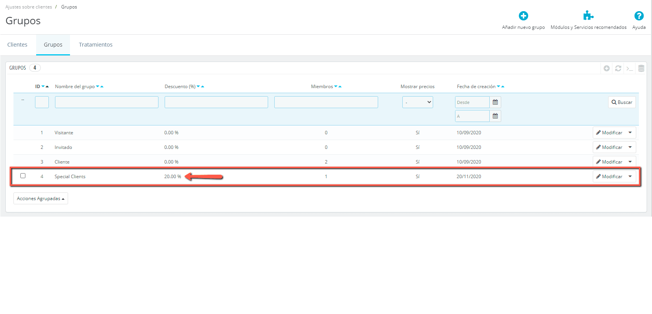This screenshot has height=314, width=652.
Task: Click the Buscar search button
Action: 622,102
